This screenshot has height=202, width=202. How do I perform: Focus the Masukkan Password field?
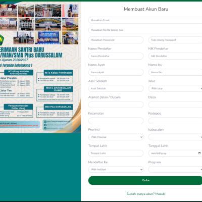pyautogui.click(x=116, y=40)
